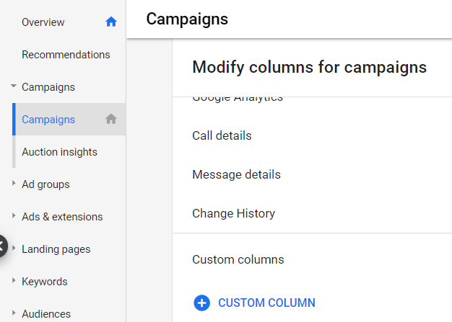This screenshot has height=322, width=452.
Task: Click the Campaigns parent item in sidebar
Action: tap(48, 87)
